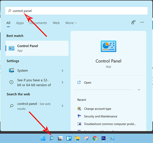Open the three-dot options menu
This screenshot has height=143, width=153.
tap(142, 22)
